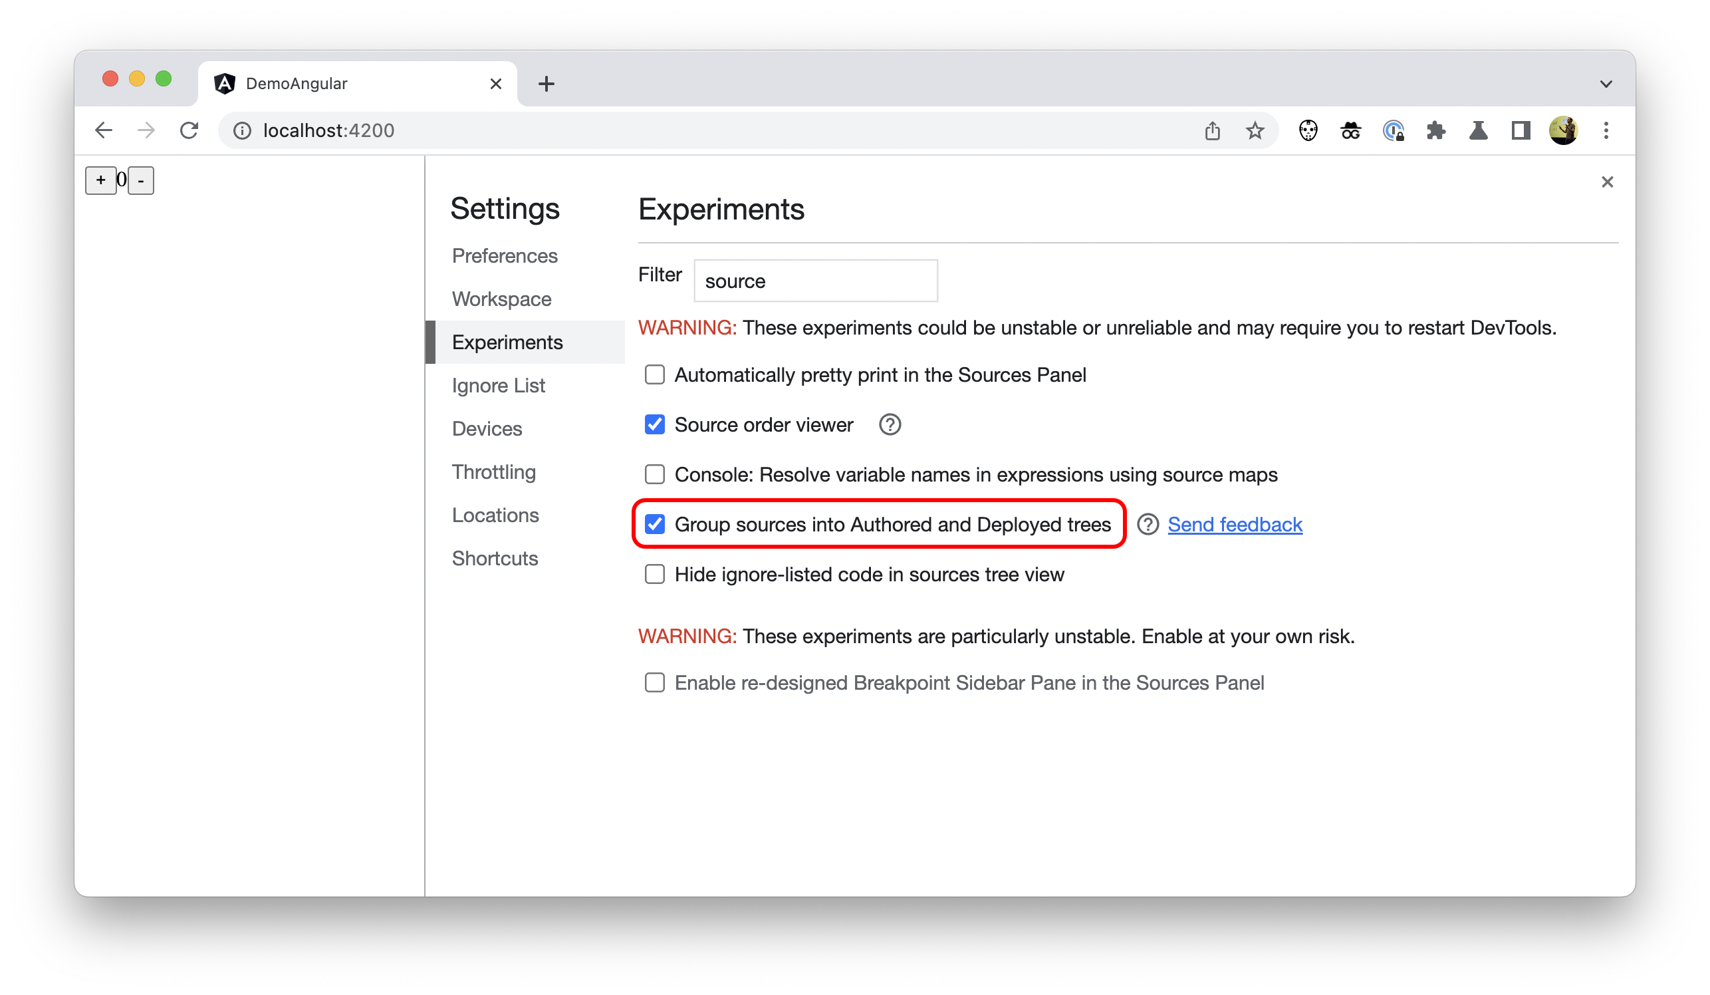
Task: Select the Workspace settings tab
Action: tap(501, 297)
